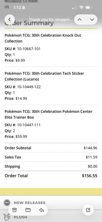Open the NEW RELEASES category
This screenshot has width=102, height=222.
30,203
